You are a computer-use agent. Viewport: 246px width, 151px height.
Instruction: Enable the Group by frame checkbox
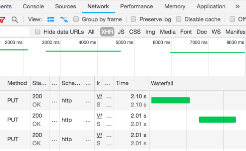(x=76, y=19)
